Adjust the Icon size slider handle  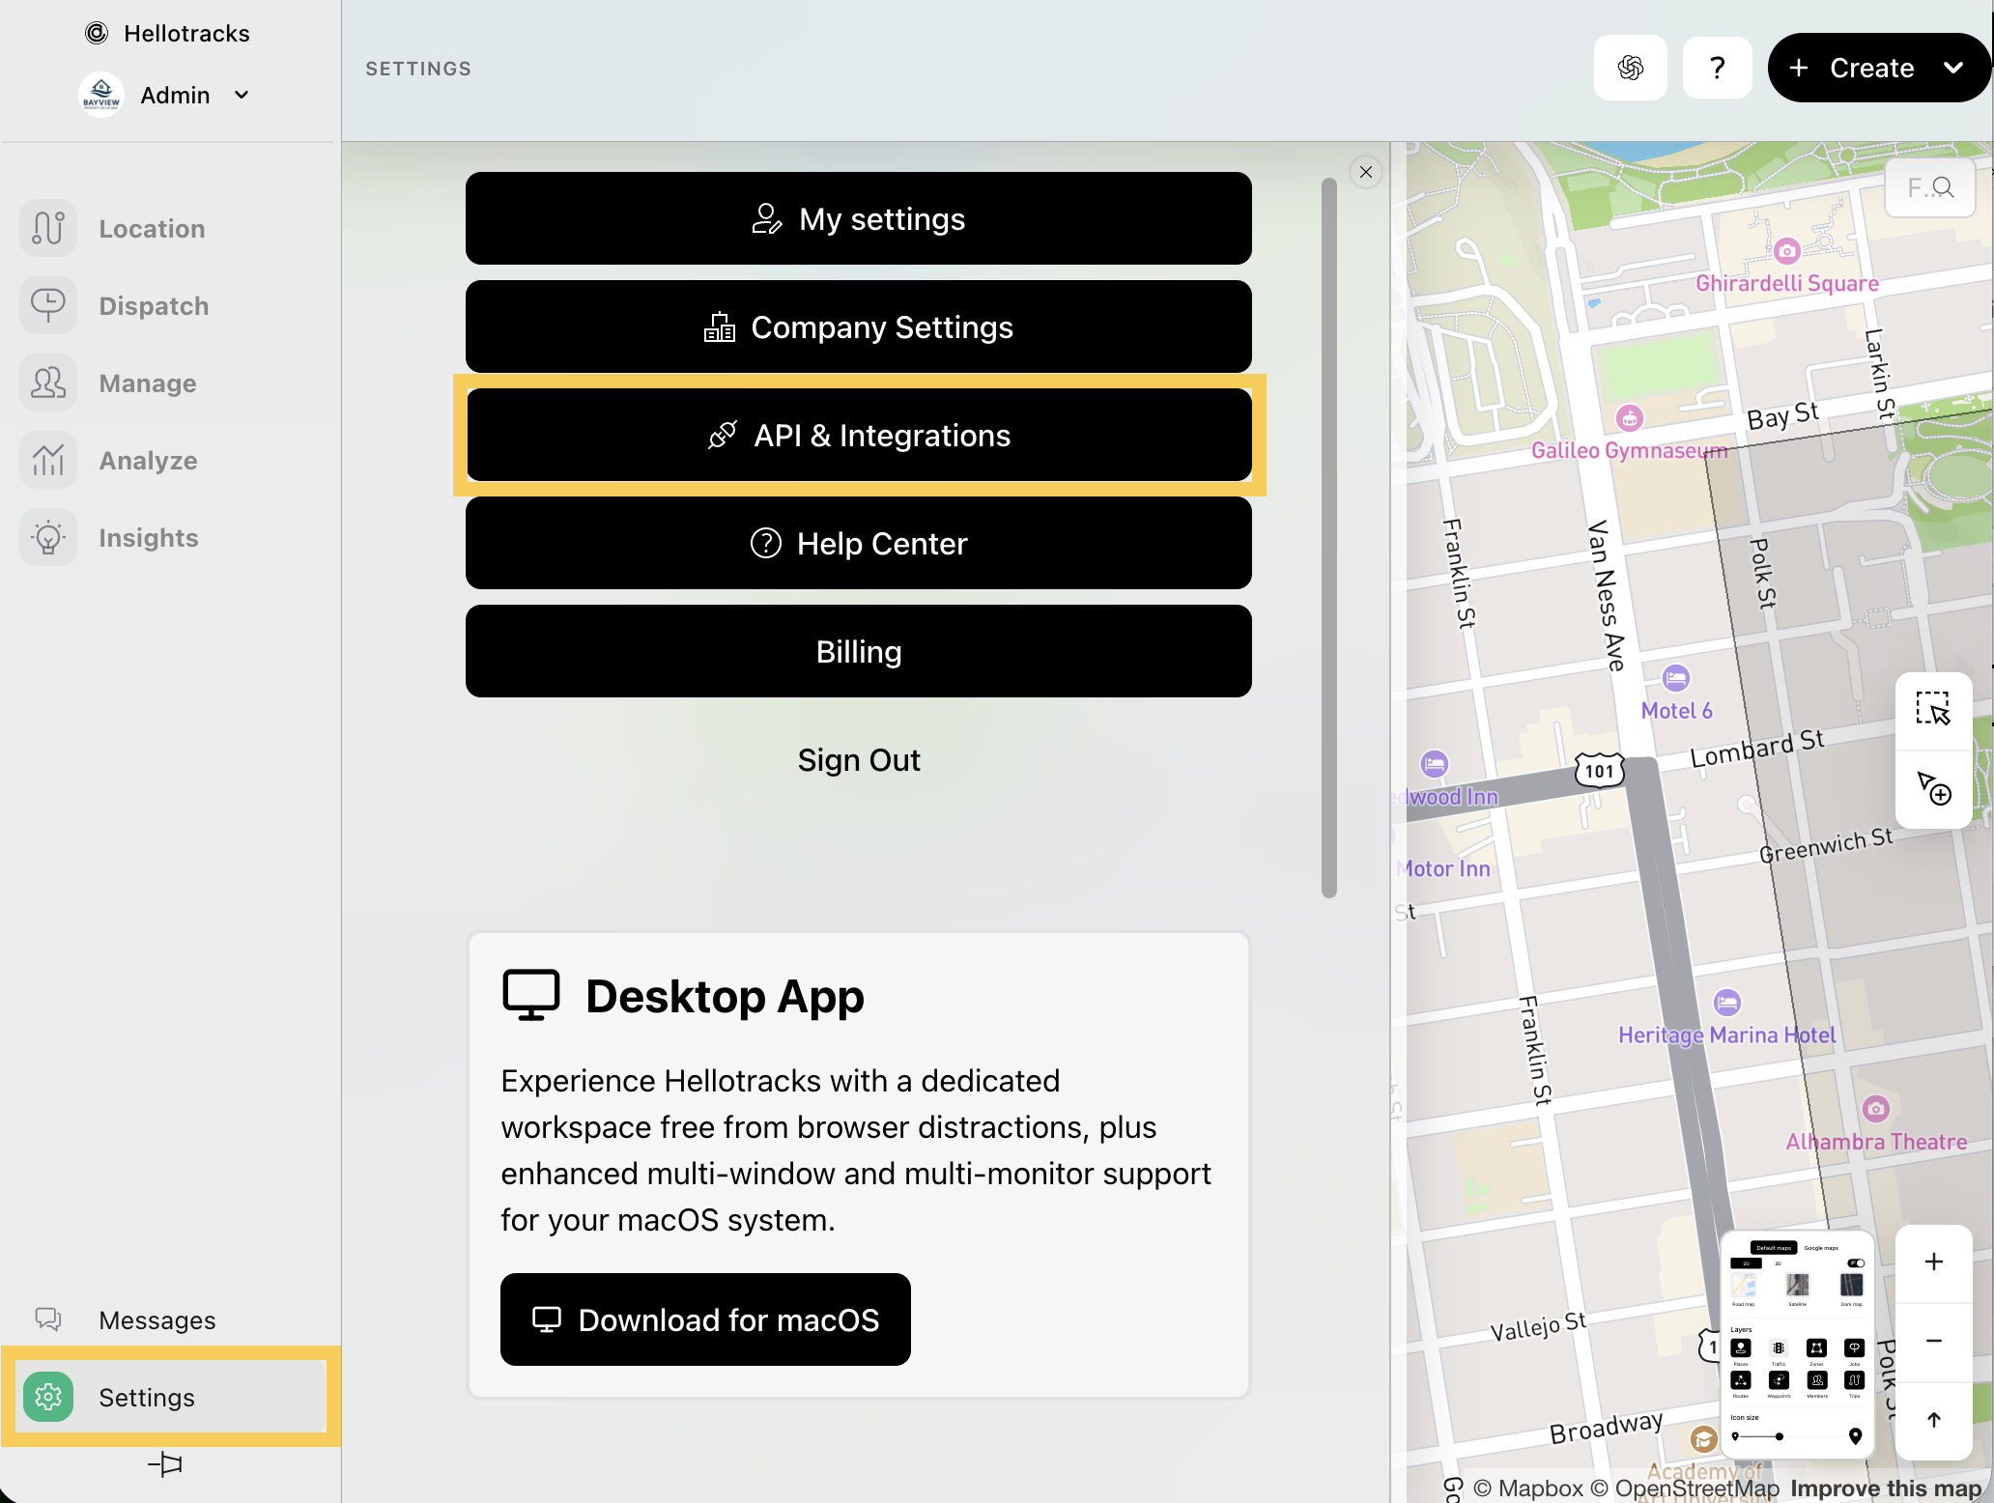1780,1436
